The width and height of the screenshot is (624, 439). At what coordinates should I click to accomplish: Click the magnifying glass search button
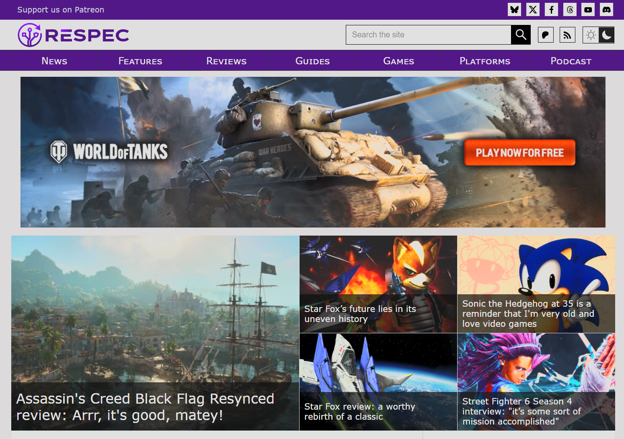521,35
